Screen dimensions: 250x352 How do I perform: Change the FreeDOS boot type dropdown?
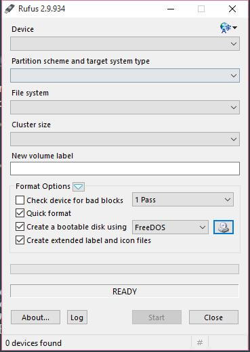click(170, 227)
